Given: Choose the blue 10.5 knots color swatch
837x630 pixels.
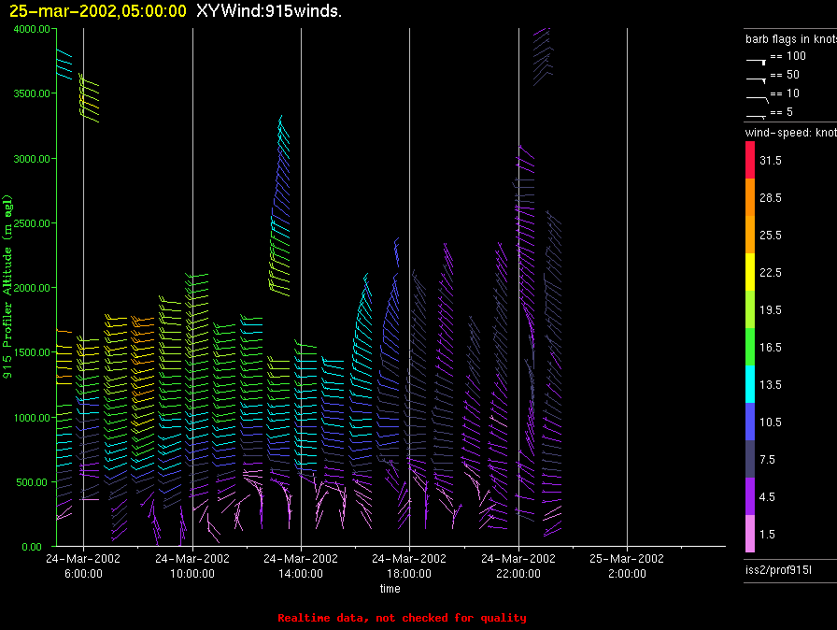Looking at the screenshot, I should click(x=749, y=422).
